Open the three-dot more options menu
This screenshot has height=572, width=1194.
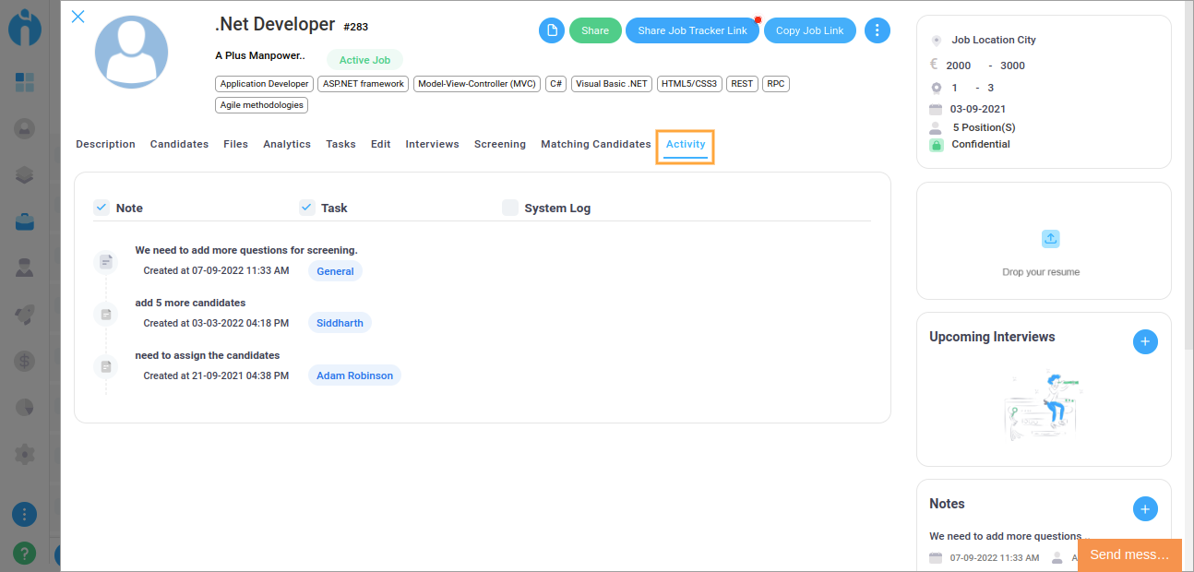coord(877,30)
